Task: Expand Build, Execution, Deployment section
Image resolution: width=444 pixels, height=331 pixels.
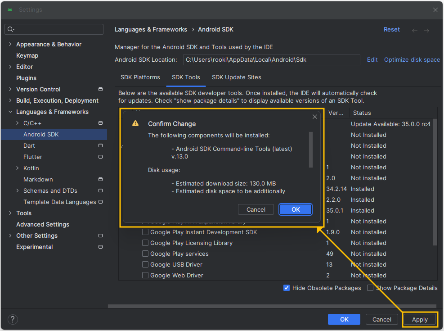Action: coord(10,100)
